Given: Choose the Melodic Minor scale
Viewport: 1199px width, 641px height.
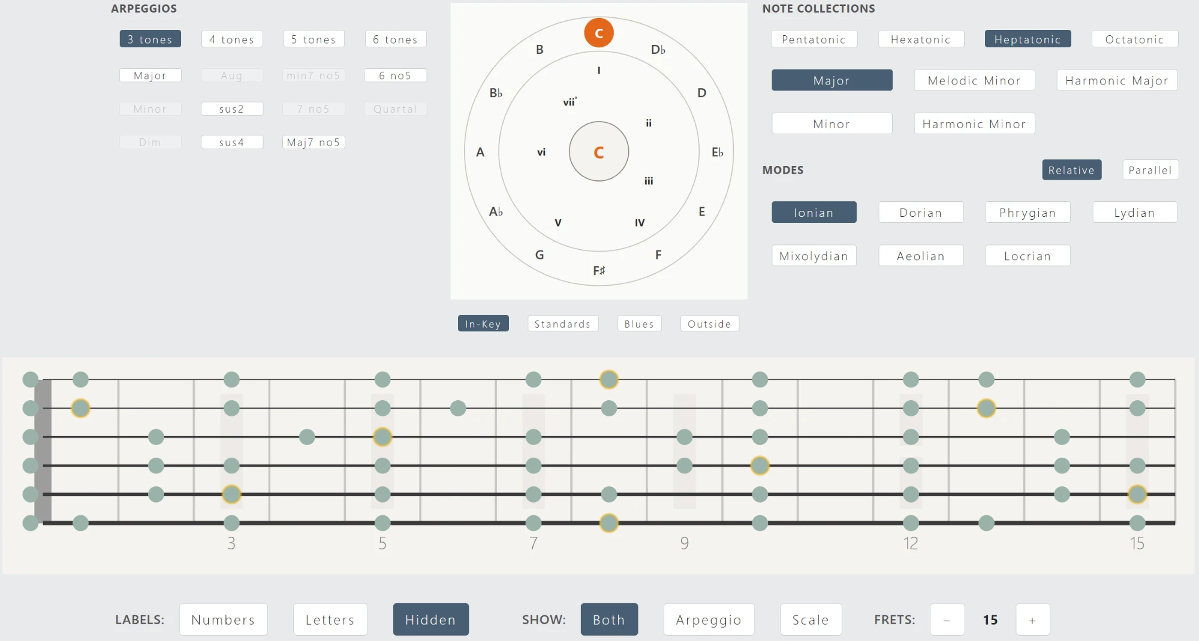Looking at the screenshot, I should click(x=974, y=80).
